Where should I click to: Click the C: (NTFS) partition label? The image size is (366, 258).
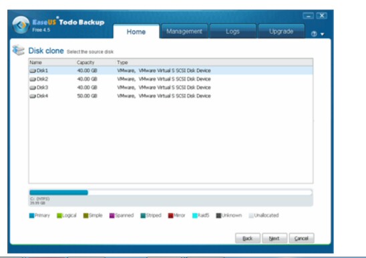tap(39, 199)
